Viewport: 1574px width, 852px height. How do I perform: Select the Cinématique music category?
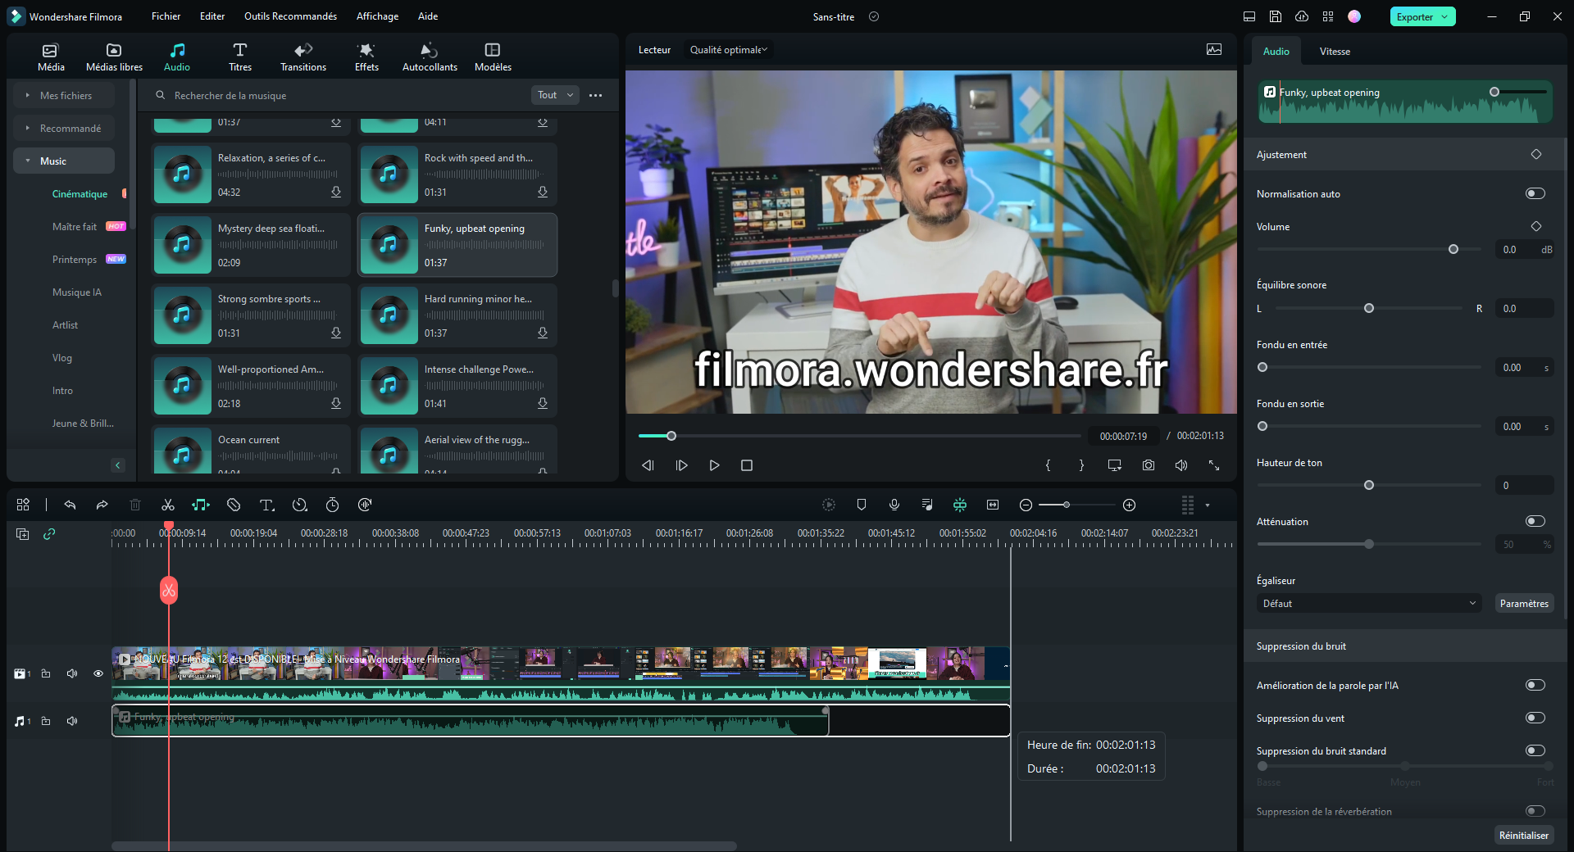[80, 193]
